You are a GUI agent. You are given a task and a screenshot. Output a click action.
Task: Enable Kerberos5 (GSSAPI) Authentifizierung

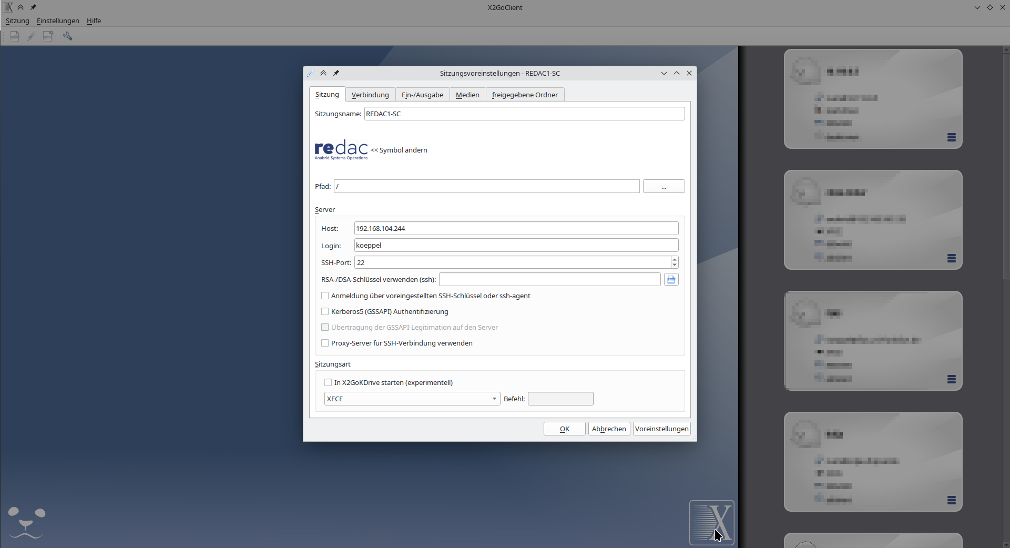click(325, 311)
